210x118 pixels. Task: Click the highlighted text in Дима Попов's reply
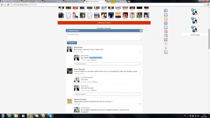(x=95, y=58)
